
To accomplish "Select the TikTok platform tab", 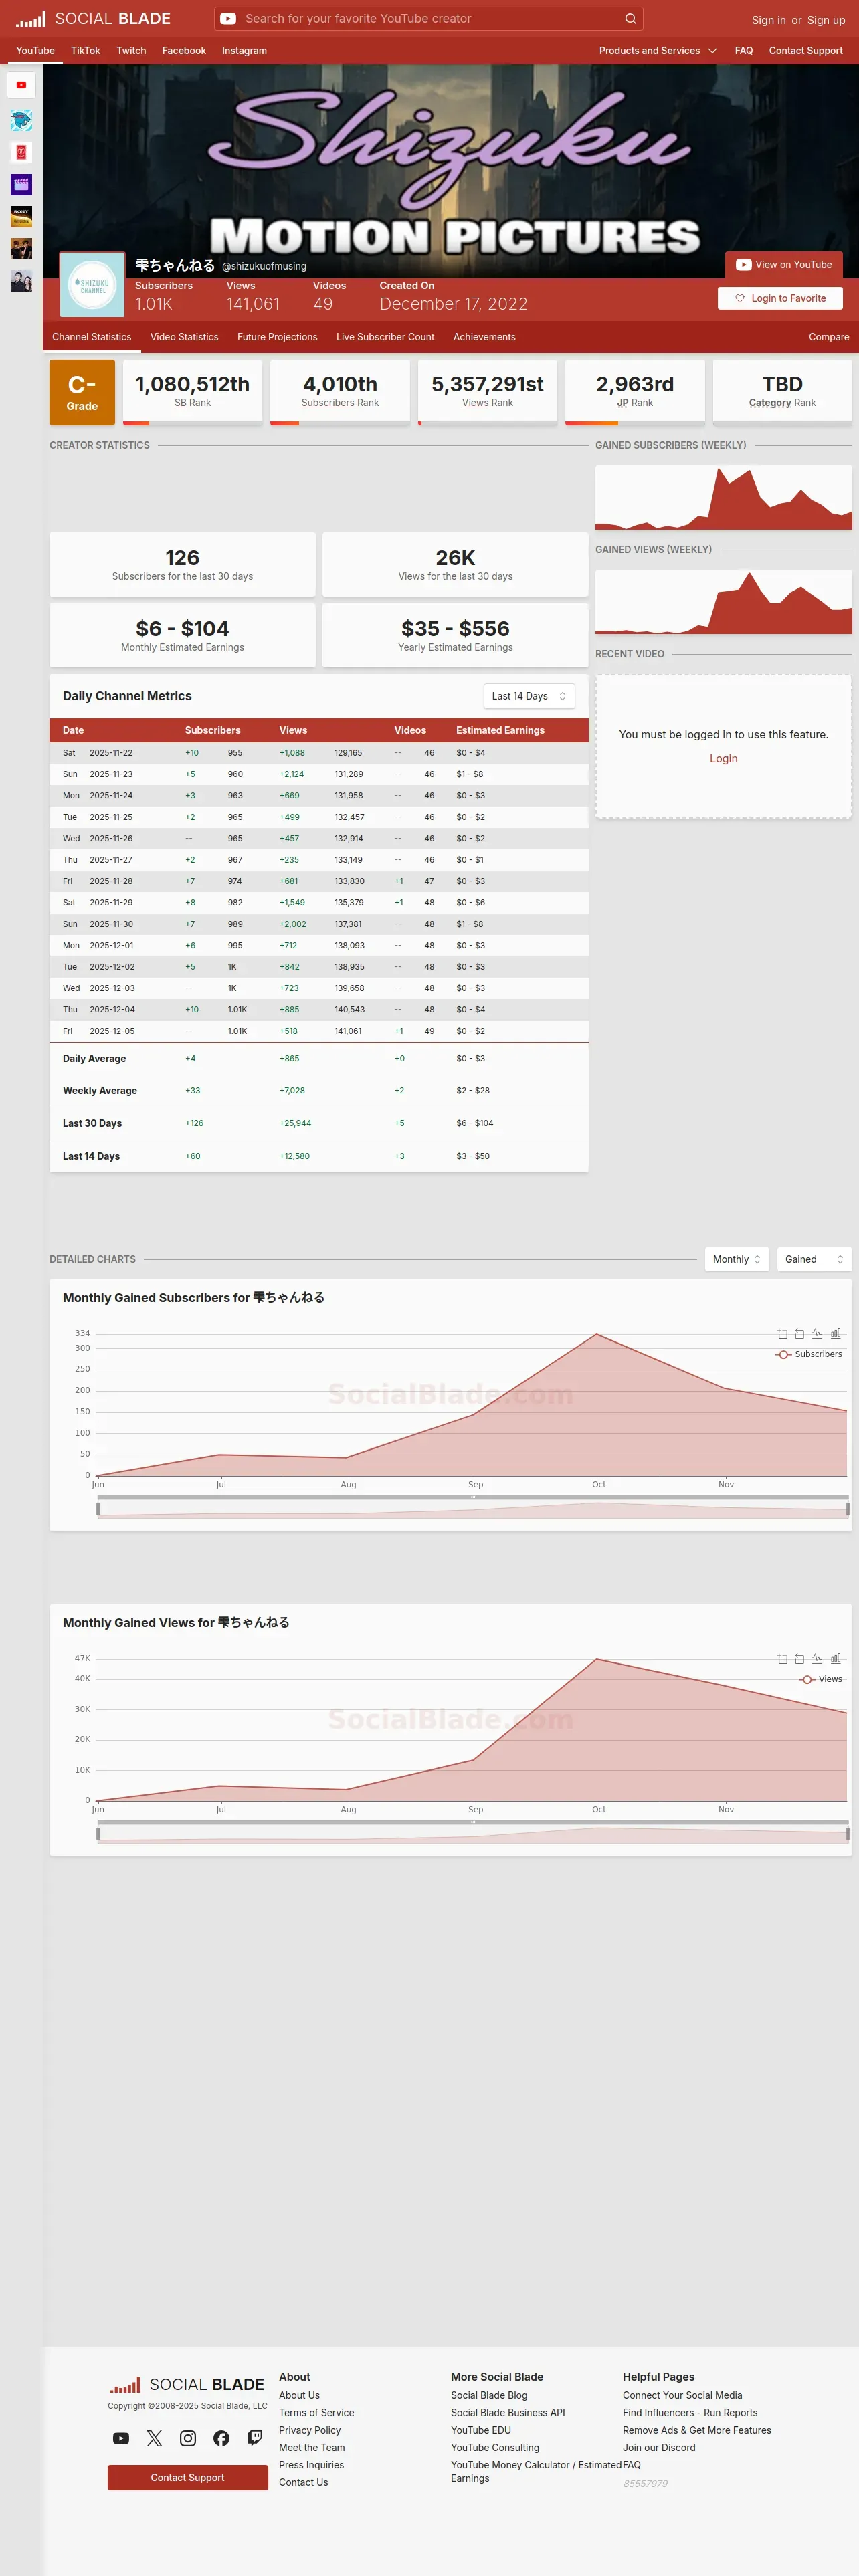I will pos(85,51).
